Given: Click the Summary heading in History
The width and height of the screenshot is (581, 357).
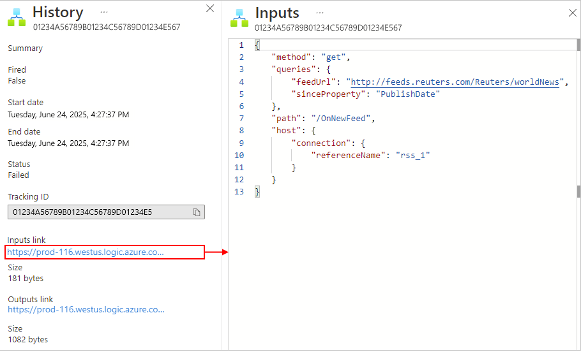Looking at the screenshot, I should tap(25, 48).
